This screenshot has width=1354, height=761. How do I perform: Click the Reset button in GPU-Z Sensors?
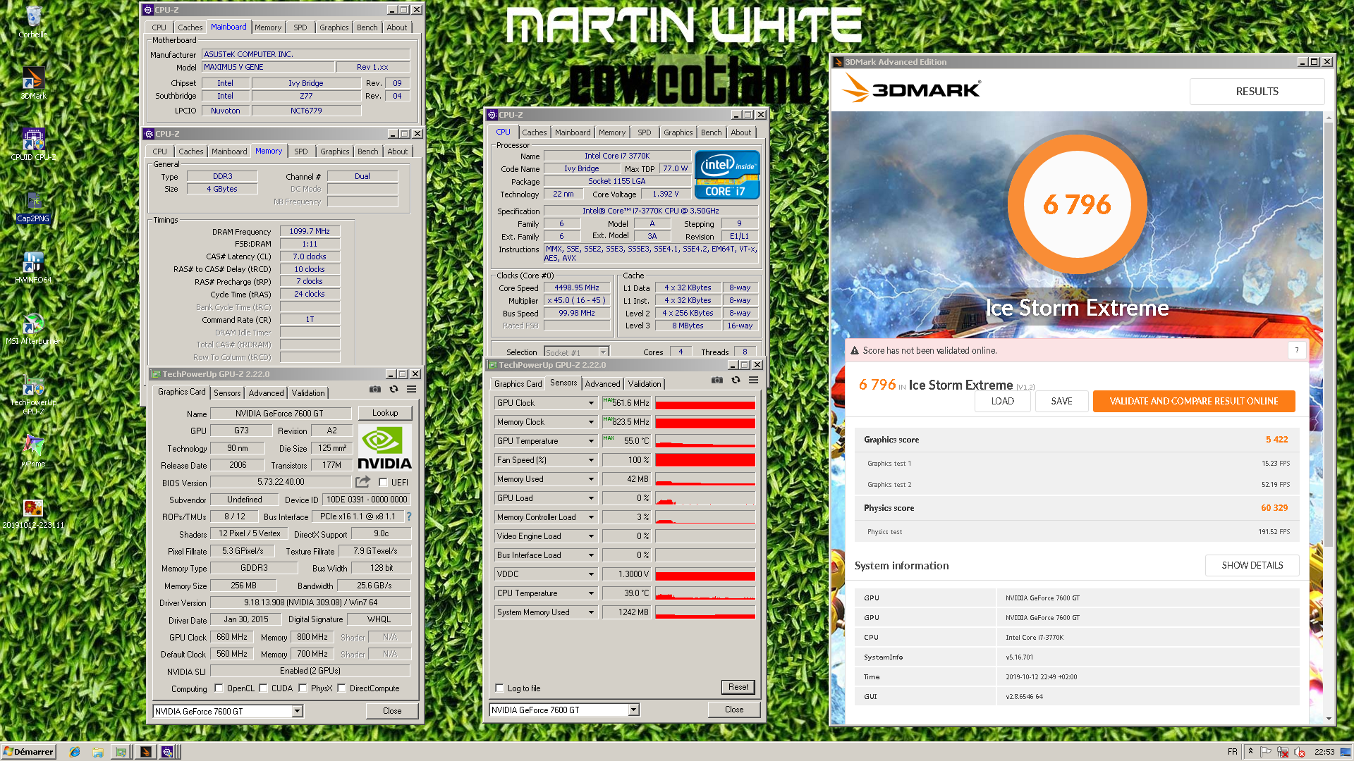[738, 687]
